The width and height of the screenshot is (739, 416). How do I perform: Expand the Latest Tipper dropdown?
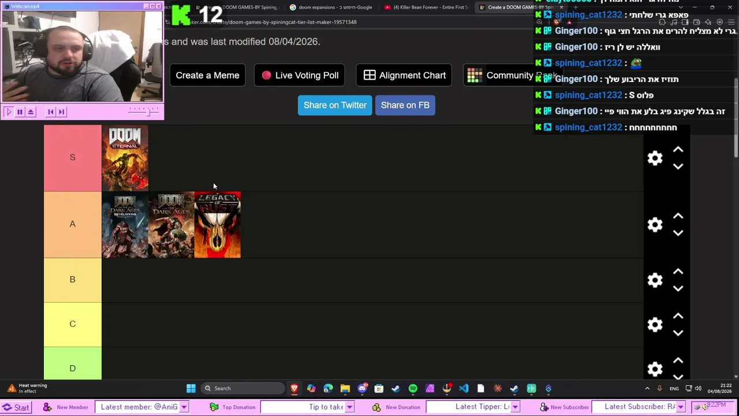[x=515, y=407]
